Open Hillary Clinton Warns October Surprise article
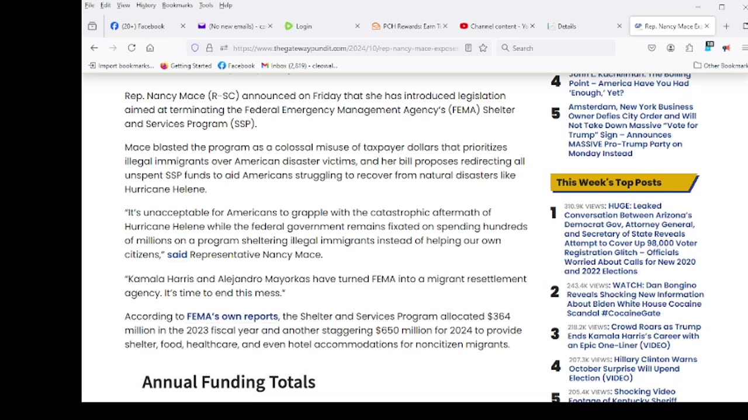The height and width of the screenshot is (420, 748). click(633, 369)
